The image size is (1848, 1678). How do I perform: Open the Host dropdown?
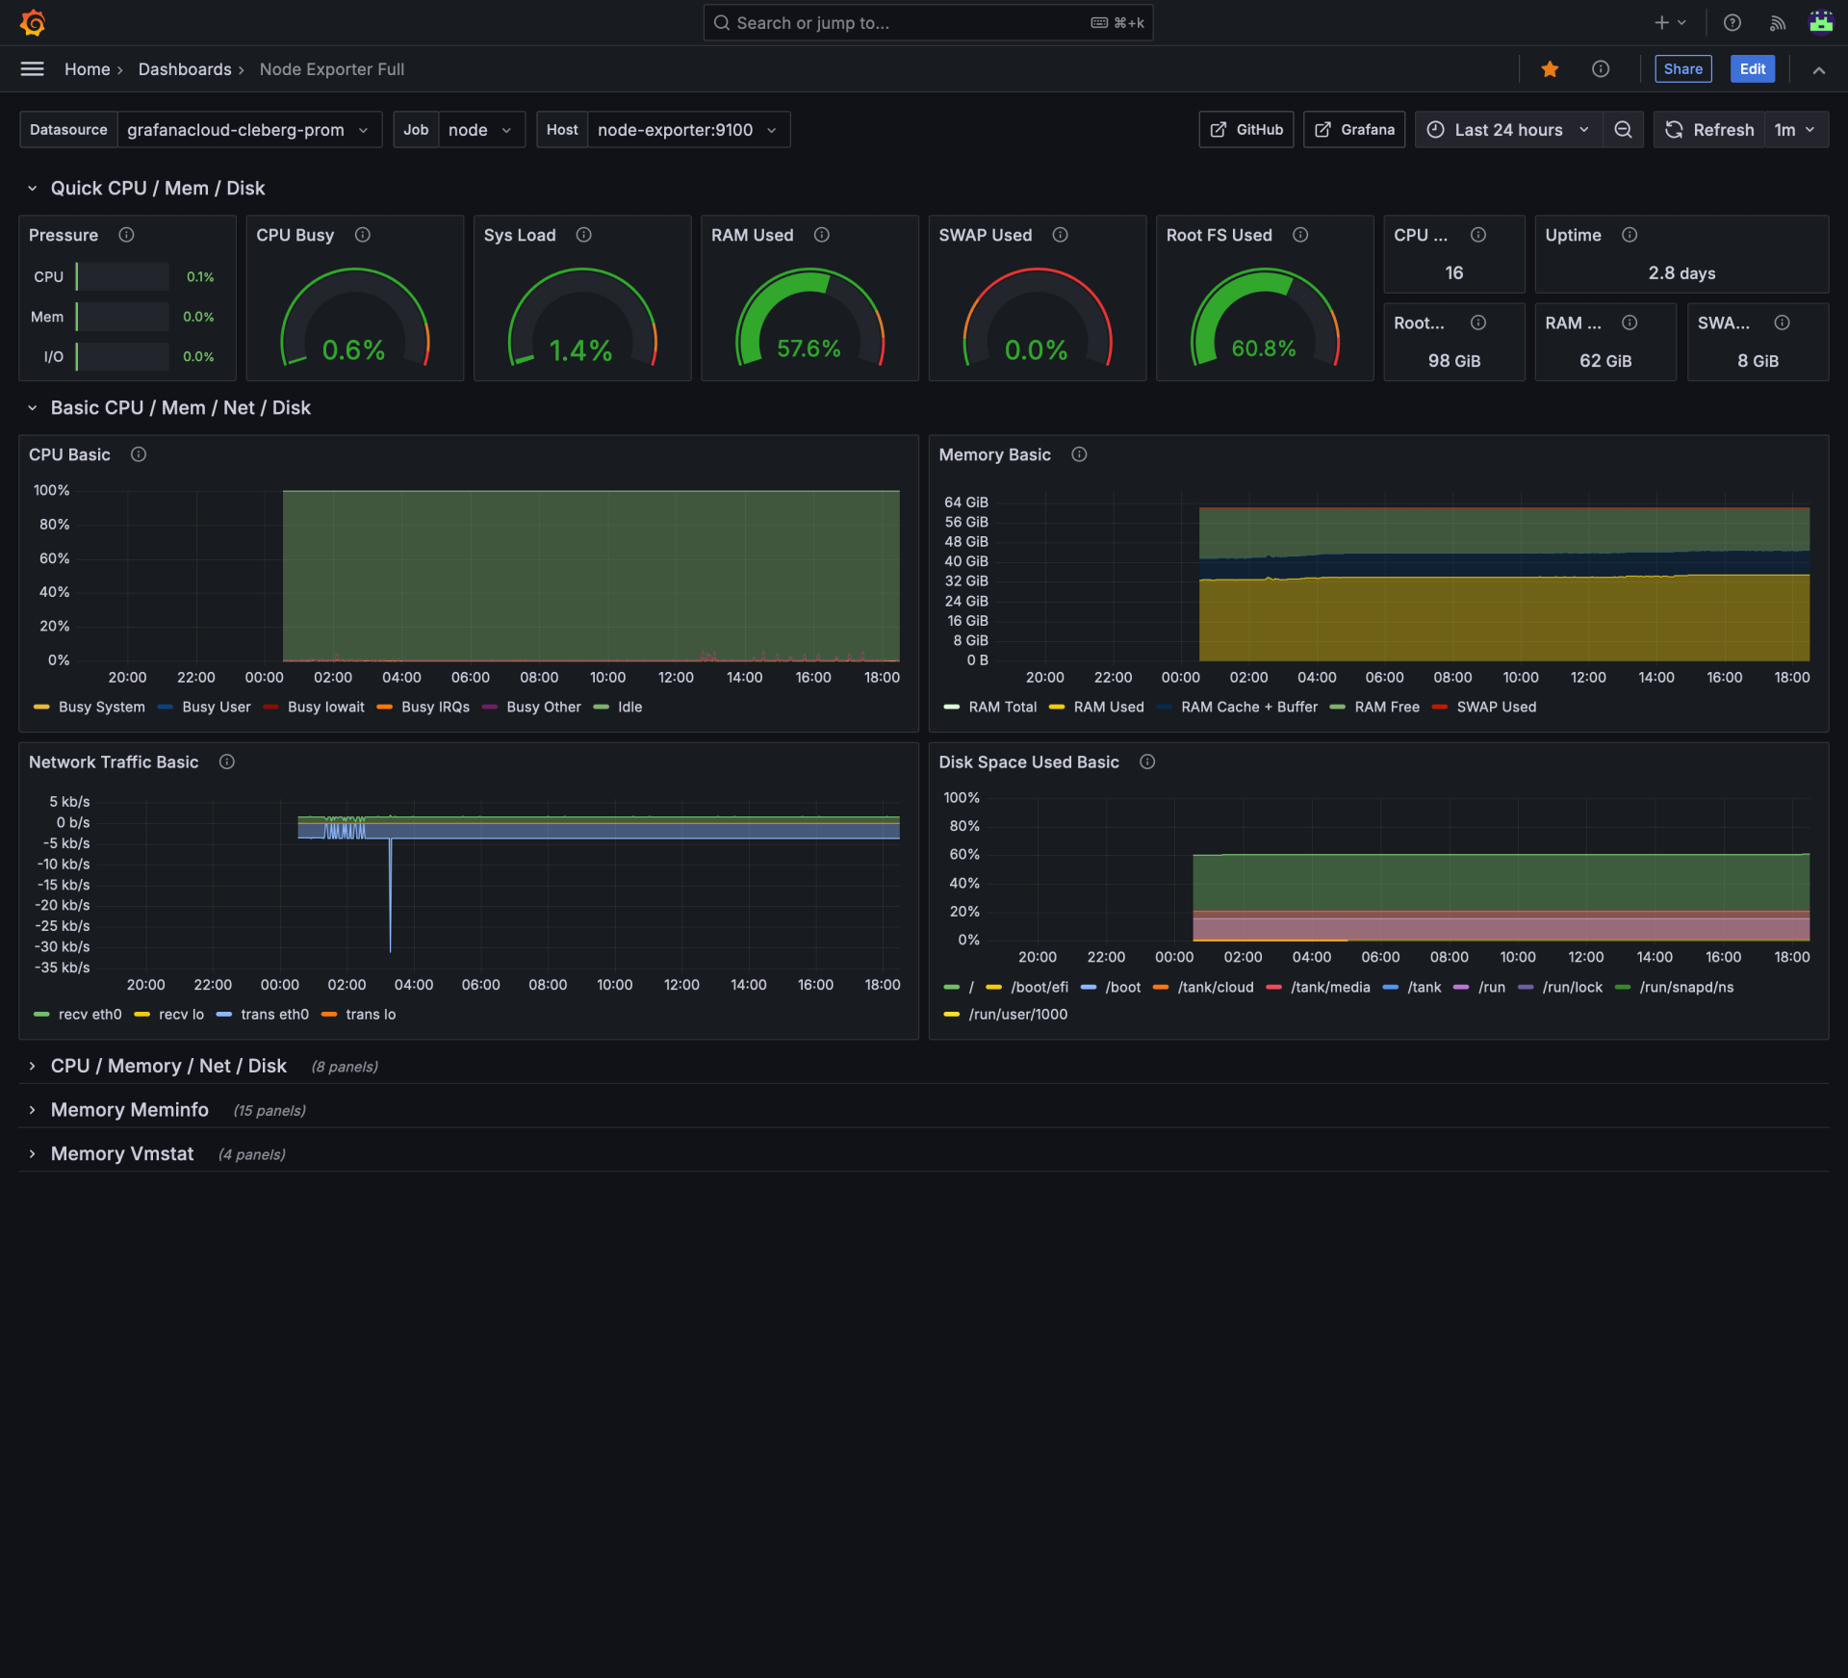(x=687, y=129)
